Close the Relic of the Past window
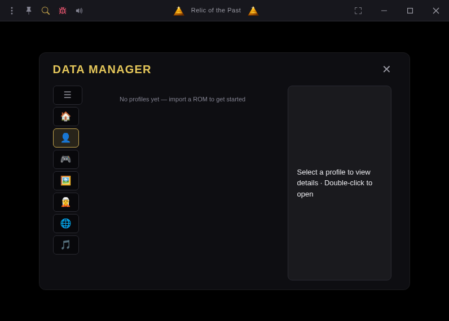This screenshot has height=321, width=449. [x=436, y=11]
